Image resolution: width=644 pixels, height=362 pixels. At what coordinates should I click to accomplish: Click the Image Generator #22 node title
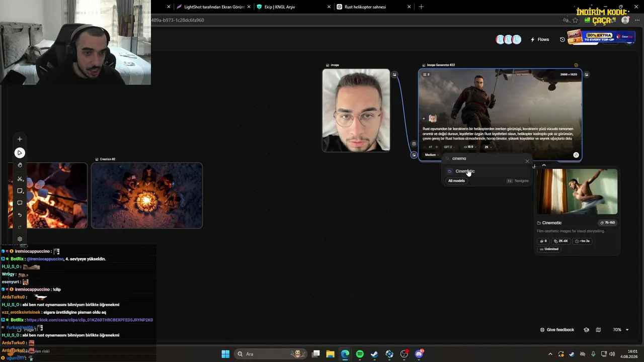[441, 65]
